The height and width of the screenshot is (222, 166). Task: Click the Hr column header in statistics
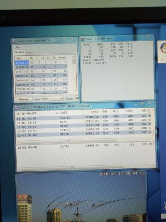point(32,58)
